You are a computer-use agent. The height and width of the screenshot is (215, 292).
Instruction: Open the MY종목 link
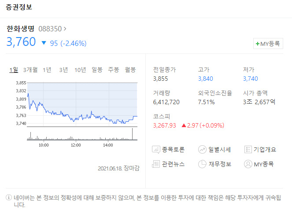(264, 164)
